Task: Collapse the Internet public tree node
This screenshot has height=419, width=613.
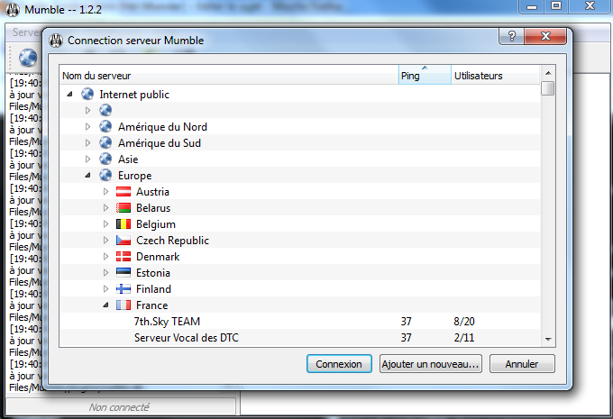Action: pyautogui.click(x=69, y=94)
